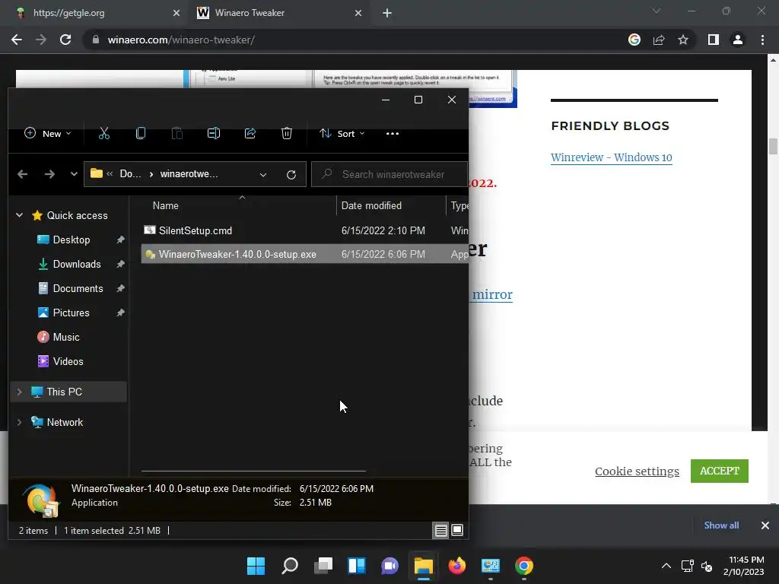Click the Paste clipboard icon in Explorer toolbar
The width and height of the screenshot is (779, 584).
click(x=176, y=133)
